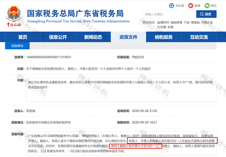Open the 手机端 mobile version icon
226x157 pixels.
point(171,5)
